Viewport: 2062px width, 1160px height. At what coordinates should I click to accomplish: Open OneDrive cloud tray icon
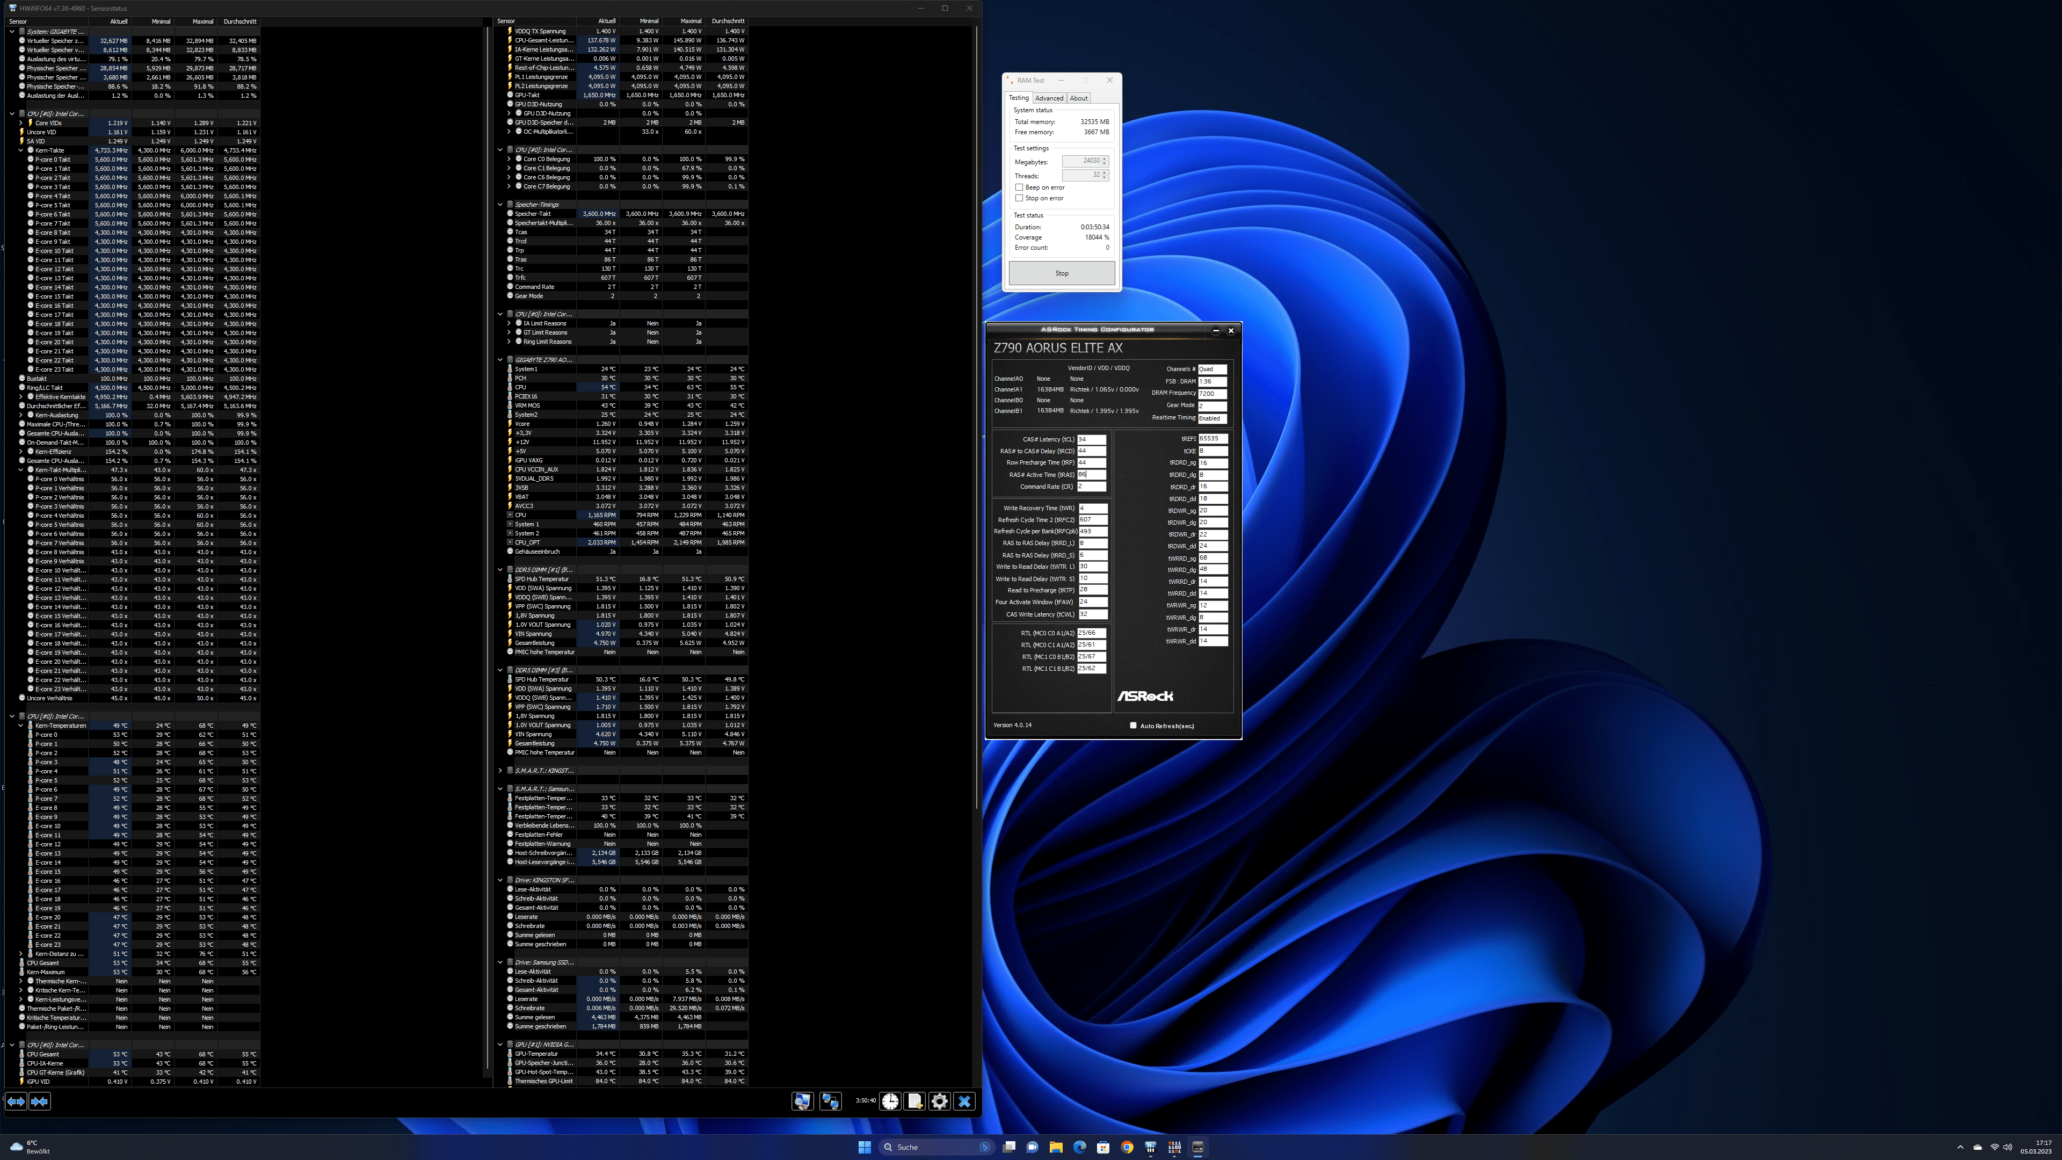point(1977,1147)
